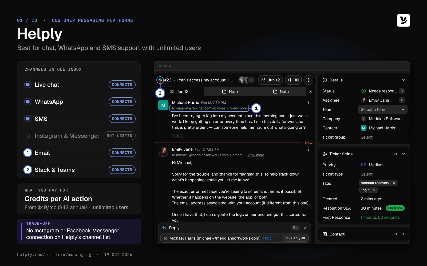
Task: Click NOT LISTED badge for Instagram & Messenger
Action: [x=119, y=136]
